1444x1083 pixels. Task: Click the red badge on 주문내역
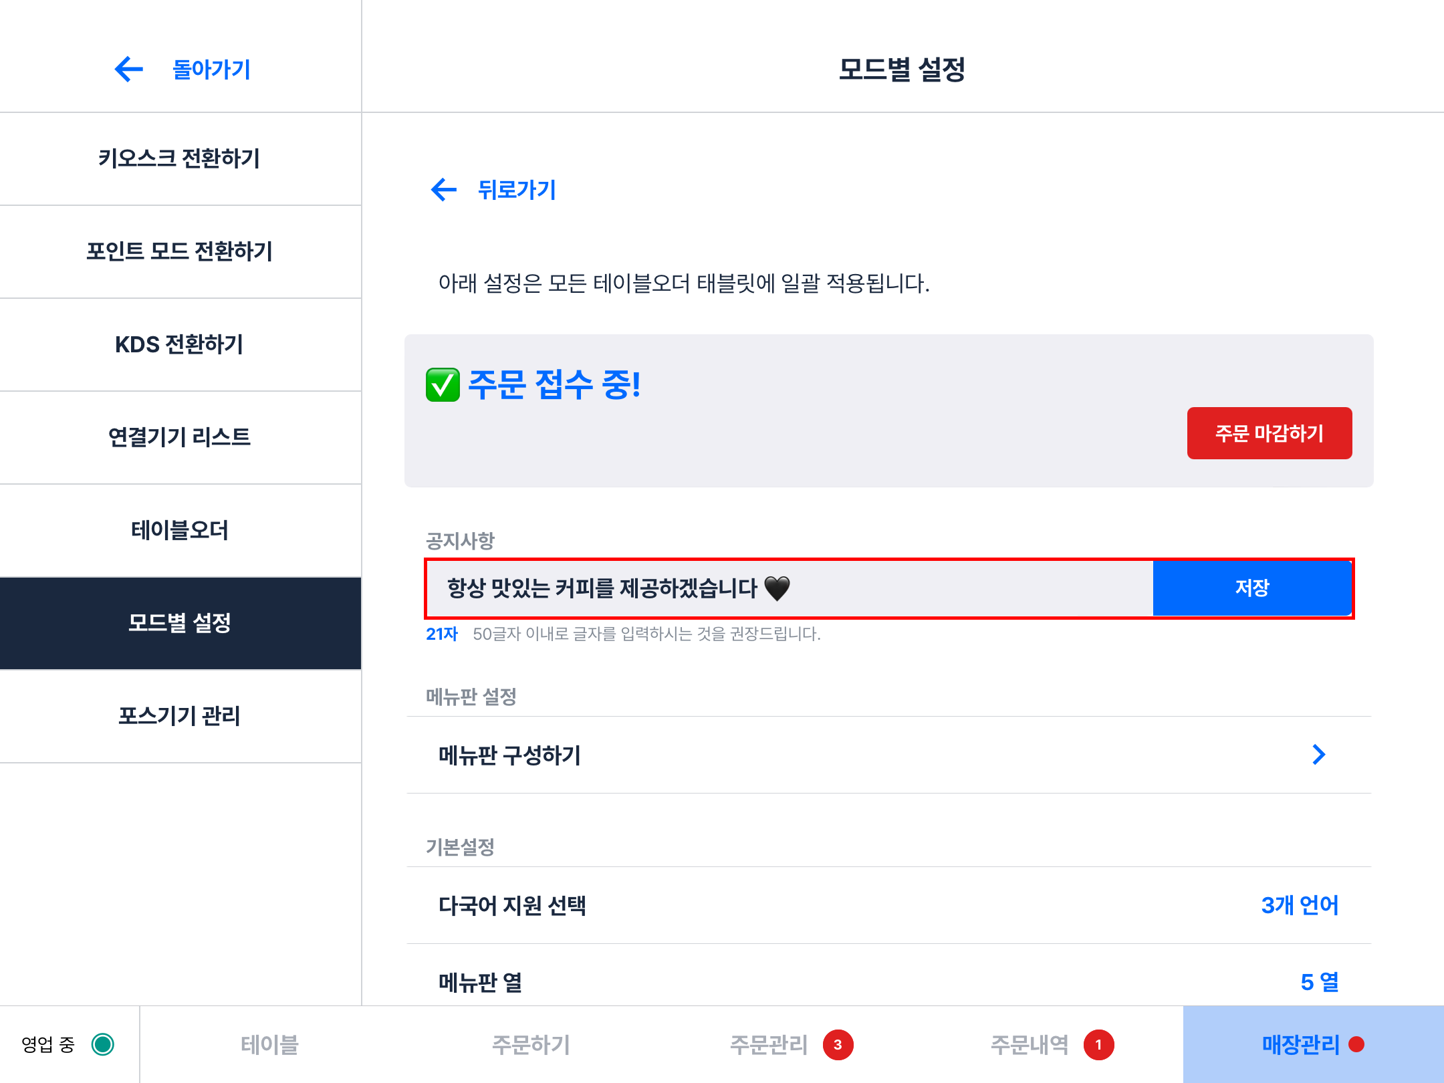click(x=1098, y=1045)
